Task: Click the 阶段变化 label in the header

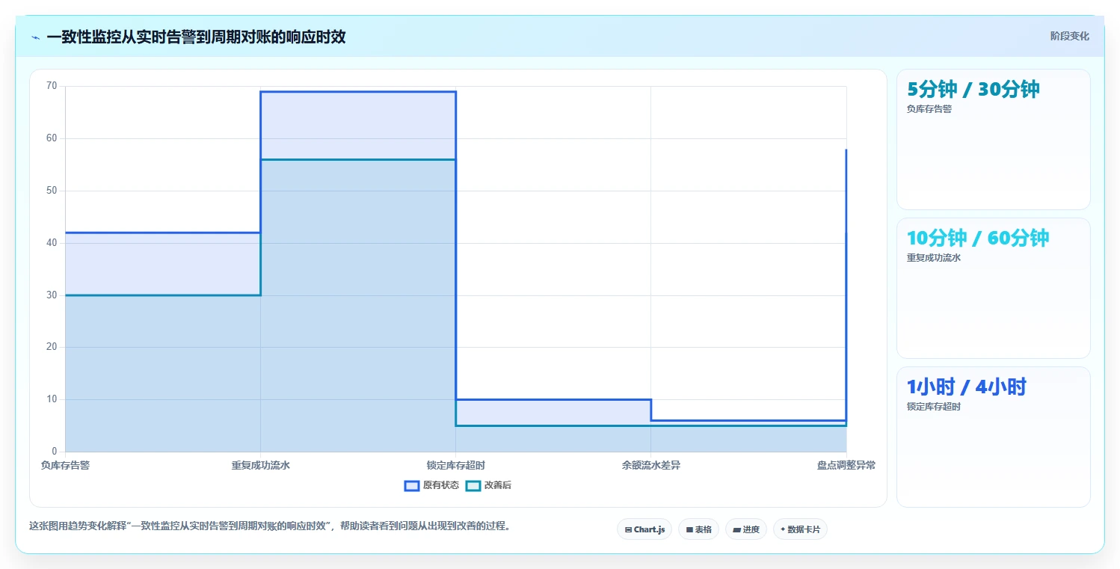Action: (x=1069, y=36)
